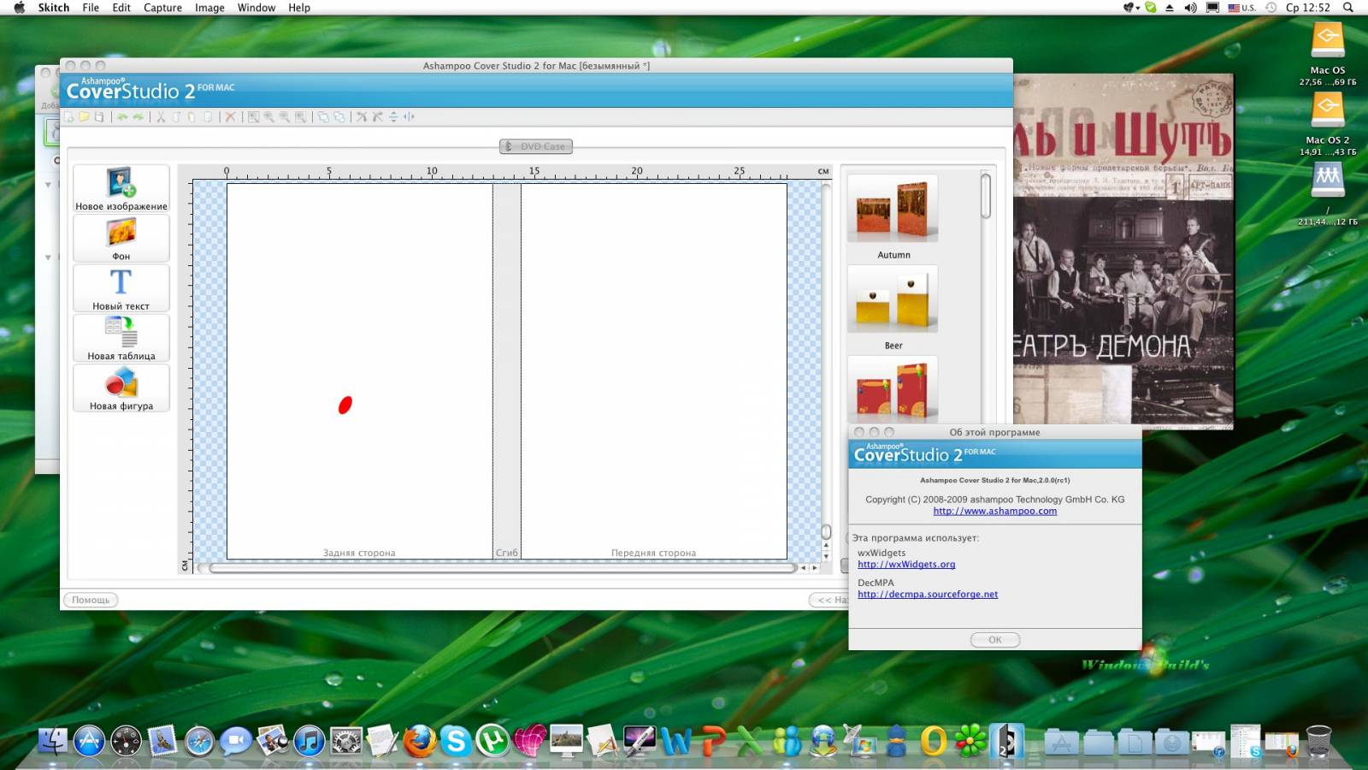The image size is (1368, 770).
Task: Launch uTorrent from the Dock
Action: click(x=492, y=741)
